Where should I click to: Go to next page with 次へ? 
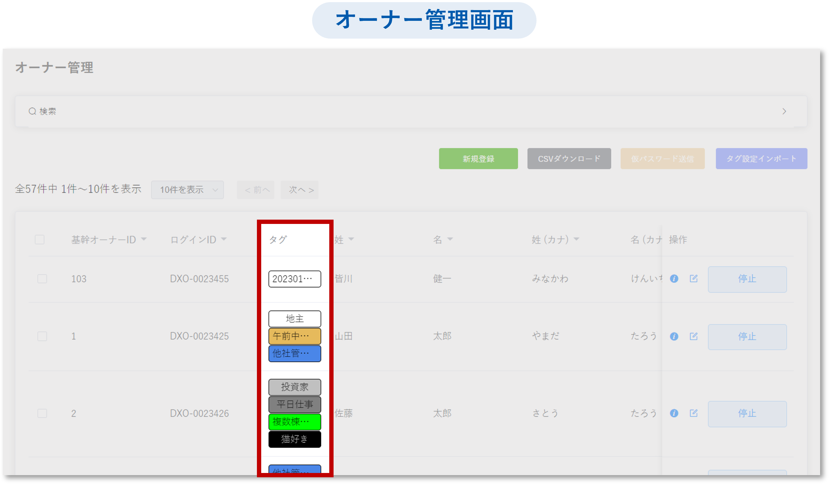click(x=299, y=190)
